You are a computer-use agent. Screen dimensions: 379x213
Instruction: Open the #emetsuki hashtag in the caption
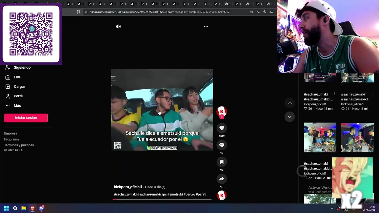point(175,194)
